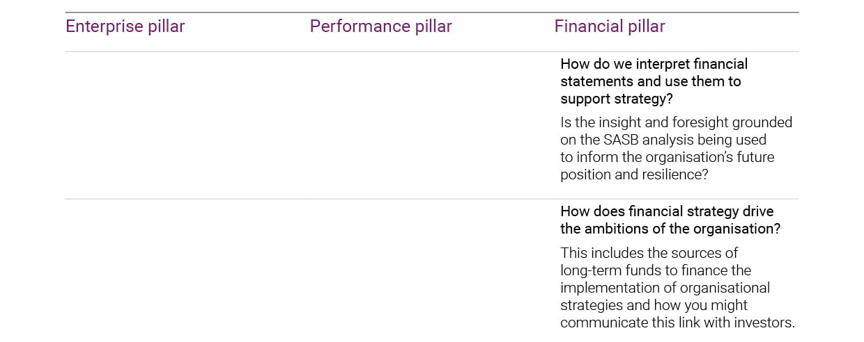Click the line 'Is the insight and foresight grounded'
Viewport: 864px width, 342px height.
[x=675, y=122]
